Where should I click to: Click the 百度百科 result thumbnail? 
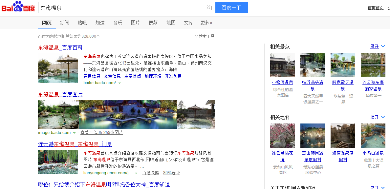[58, 68]
